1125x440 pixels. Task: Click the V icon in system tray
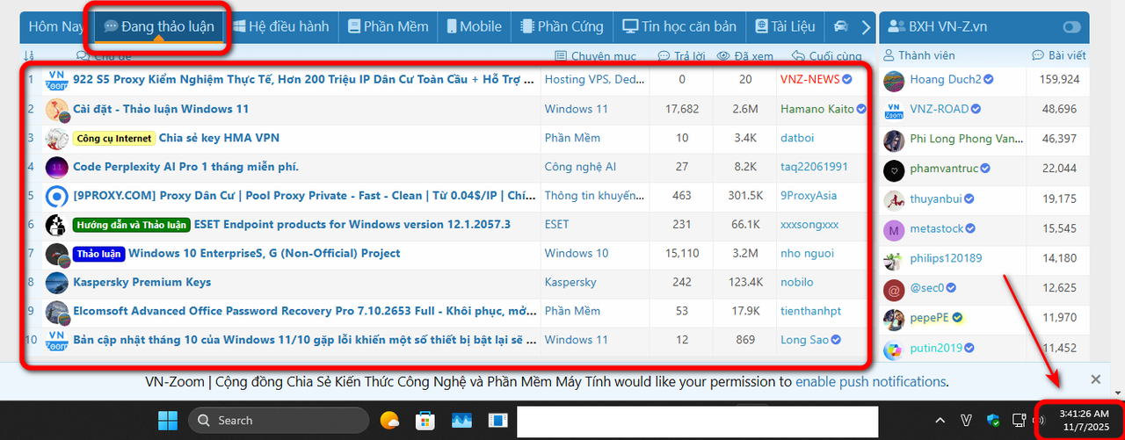(x=967, y=421)
